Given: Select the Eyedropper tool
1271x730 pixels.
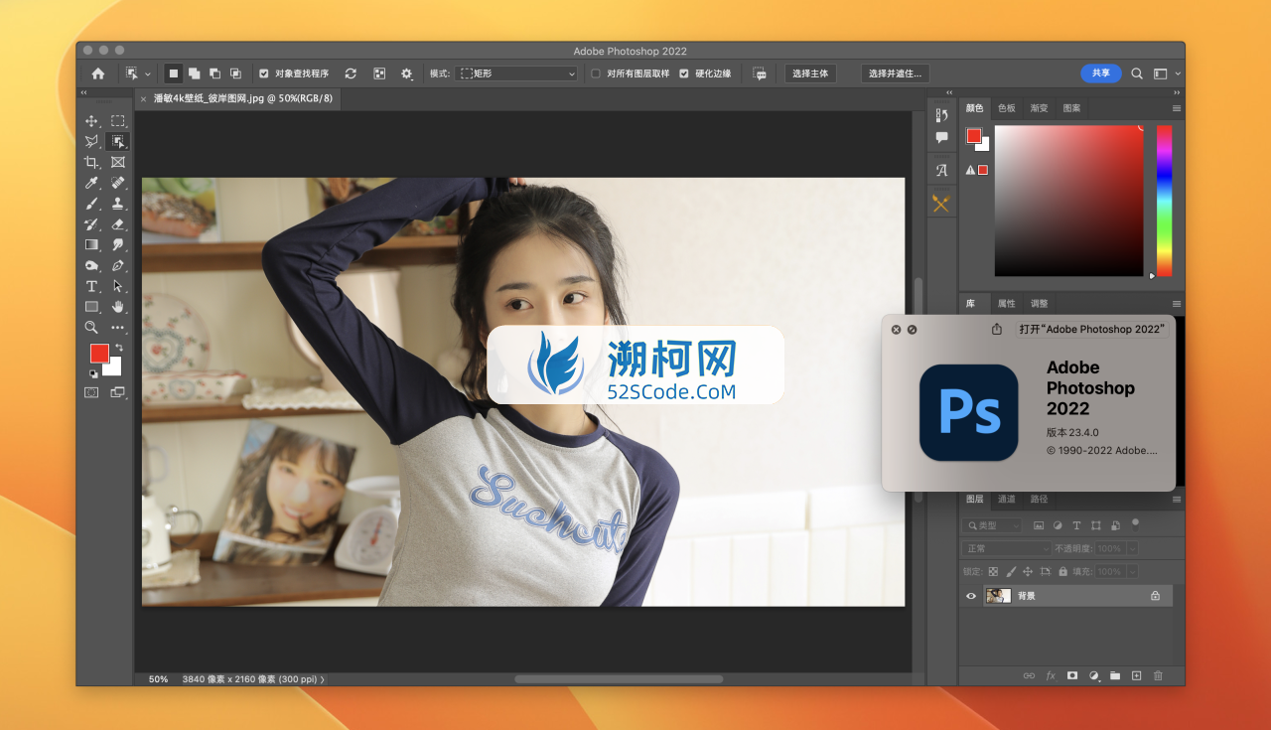Looking at the screenshot, I should [91, 183].
